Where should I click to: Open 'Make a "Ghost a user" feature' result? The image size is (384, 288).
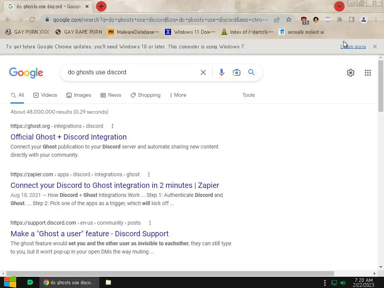[x=90, y=234]
